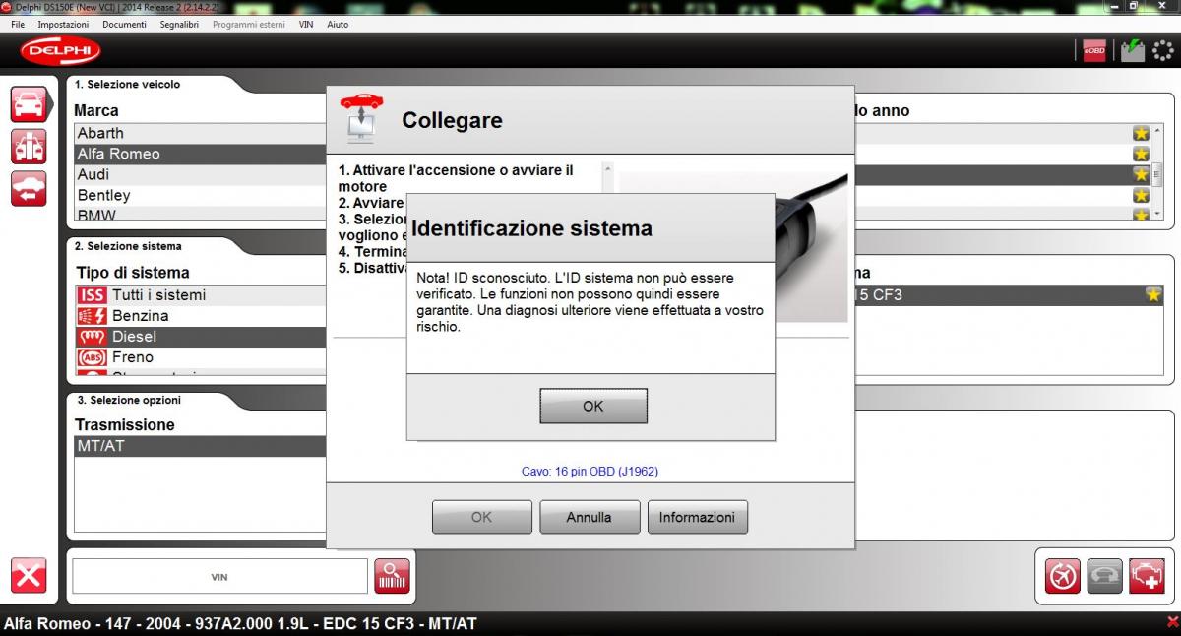1181x636 pixels.
Task: Toggle favorite star on EDC 15 CF3 row
Action: pyautogui.click(x=1153, y=294)
